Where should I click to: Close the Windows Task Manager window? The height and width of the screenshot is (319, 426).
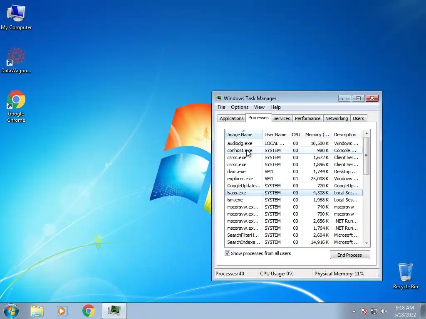[x=372, y=98]
